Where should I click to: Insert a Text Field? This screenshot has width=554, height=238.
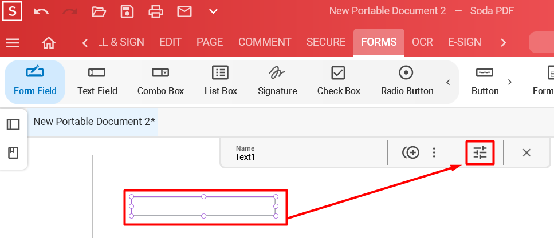[x=97, y=82]
